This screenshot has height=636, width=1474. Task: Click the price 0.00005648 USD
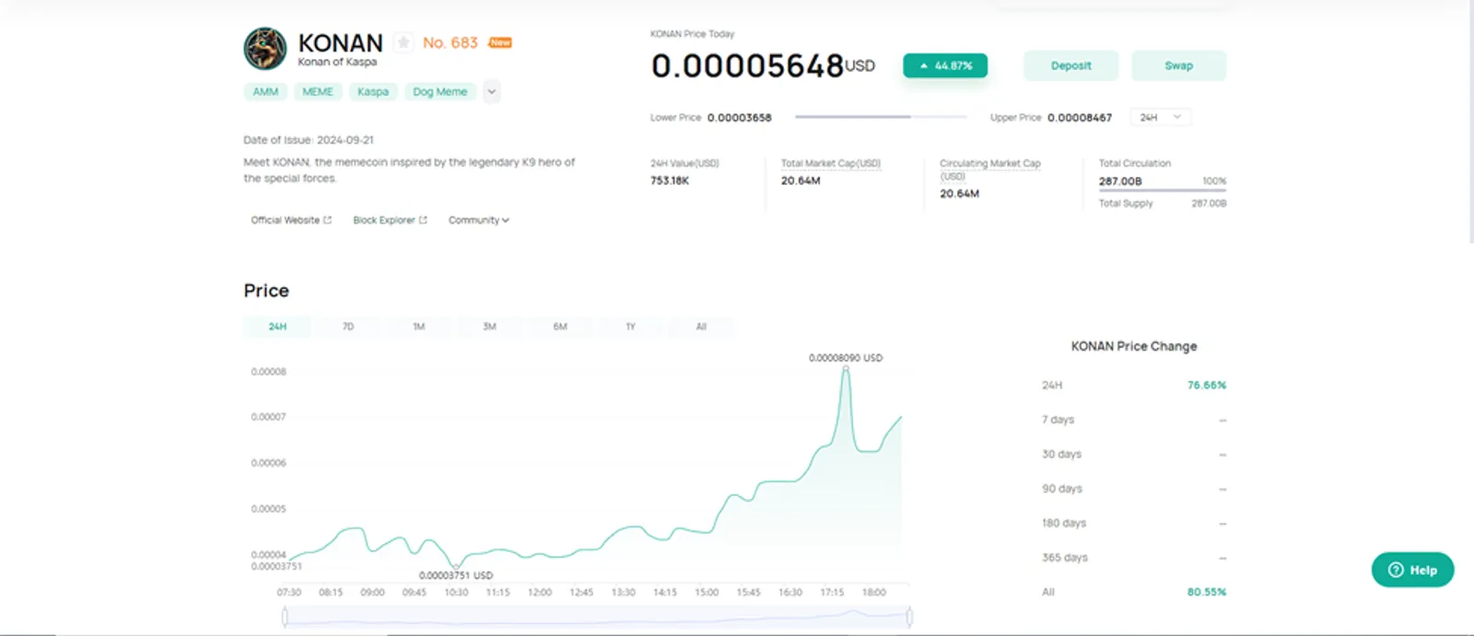pos(763,65)
